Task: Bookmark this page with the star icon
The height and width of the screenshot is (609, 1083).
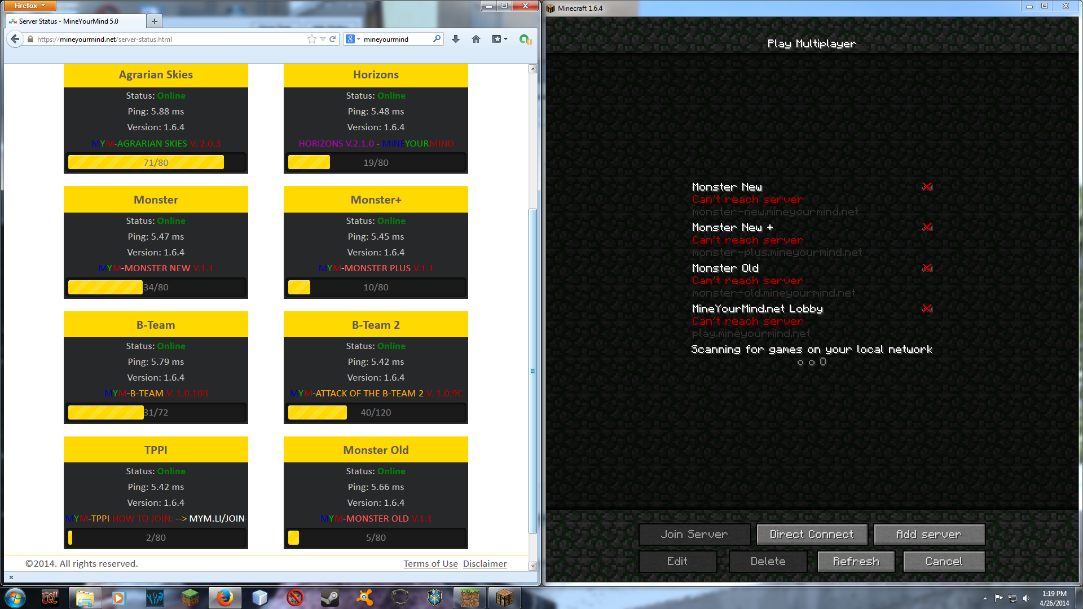Action: tap(312, 39)
